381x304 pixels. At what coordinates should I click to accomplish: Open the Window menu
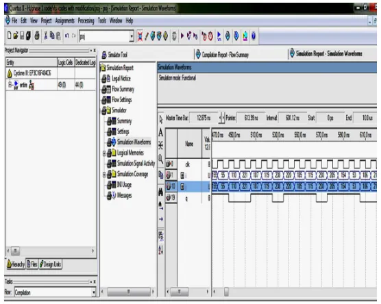click(116, 21)
